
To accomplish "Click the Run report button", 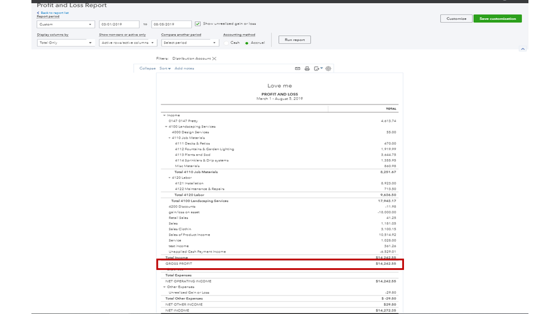I will 294,40.
